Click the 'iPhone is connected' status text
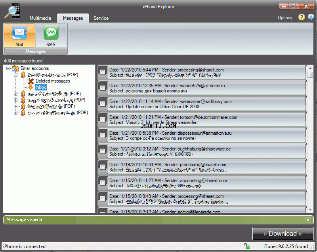The image size is (317, 252). pyautogui.click(x=25, y=246)
